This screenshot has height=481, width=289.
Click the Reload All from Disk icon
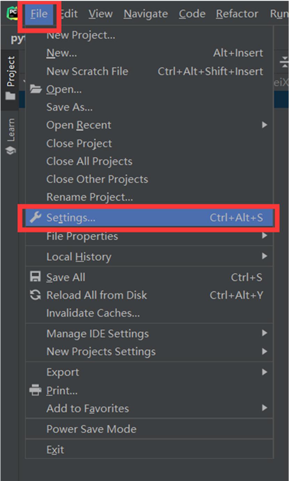pos(36,295)
